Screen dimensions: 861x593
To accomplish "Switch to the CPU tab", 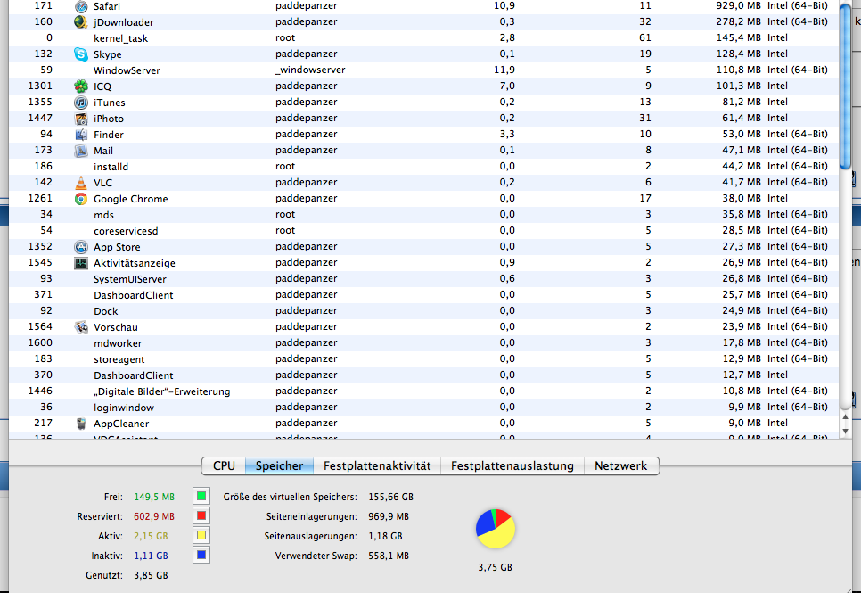I will pos(224,465).
